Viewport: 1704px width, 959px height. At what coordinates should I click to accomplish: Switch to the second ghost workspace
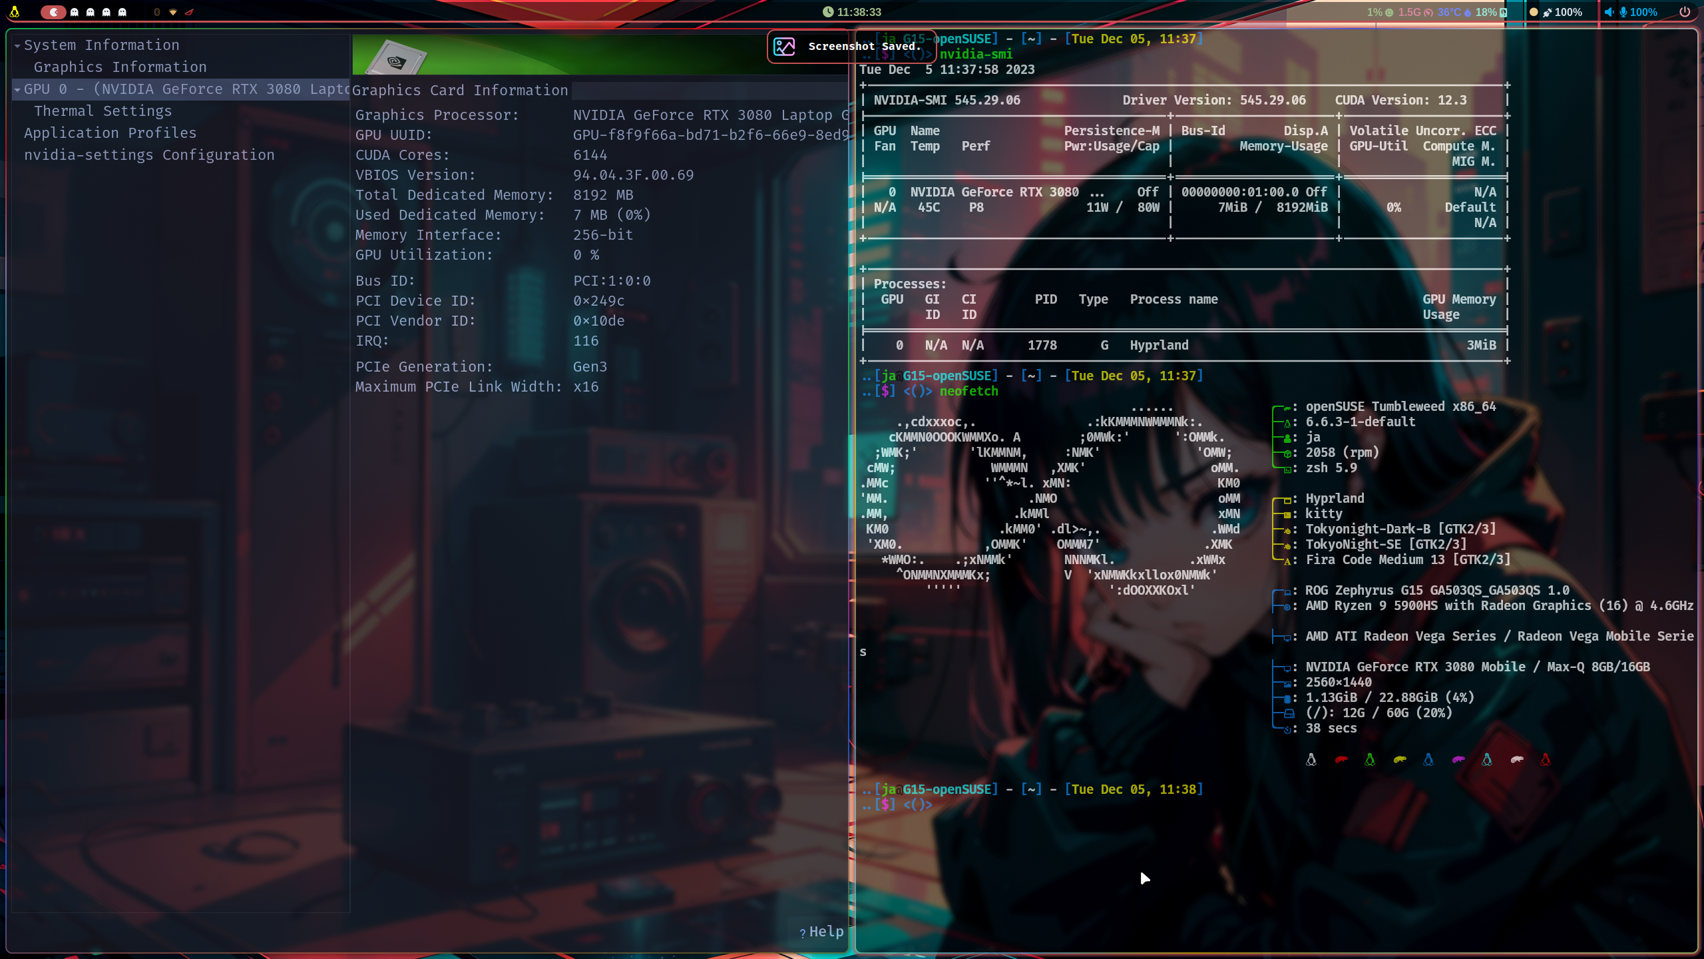tap(91, 12)
